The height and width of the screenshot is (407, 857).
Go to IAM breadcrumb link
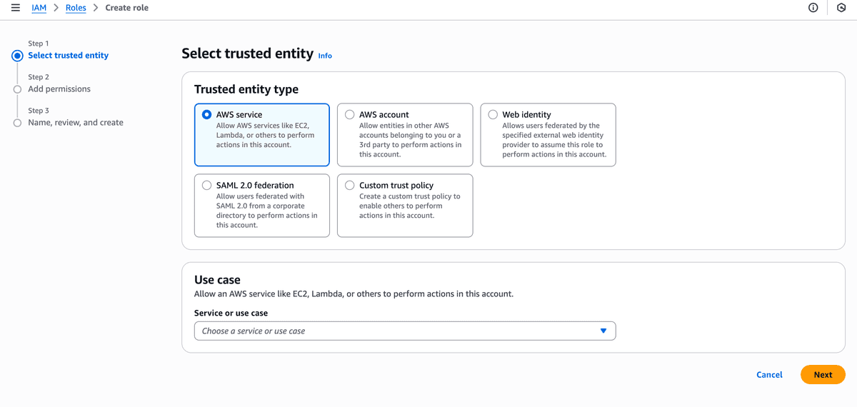point(39,8)
